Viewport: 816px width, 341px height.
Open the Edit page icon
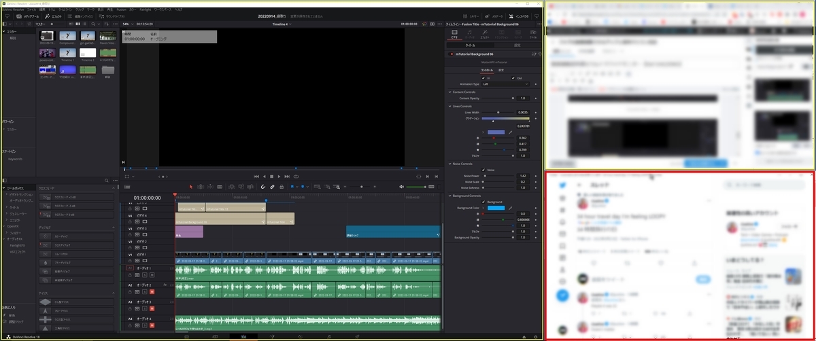(243, 336)
